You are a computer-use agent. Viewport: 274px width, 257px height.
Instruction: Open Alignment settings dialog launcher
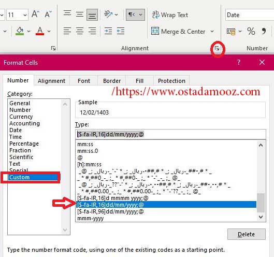point(217,48)
